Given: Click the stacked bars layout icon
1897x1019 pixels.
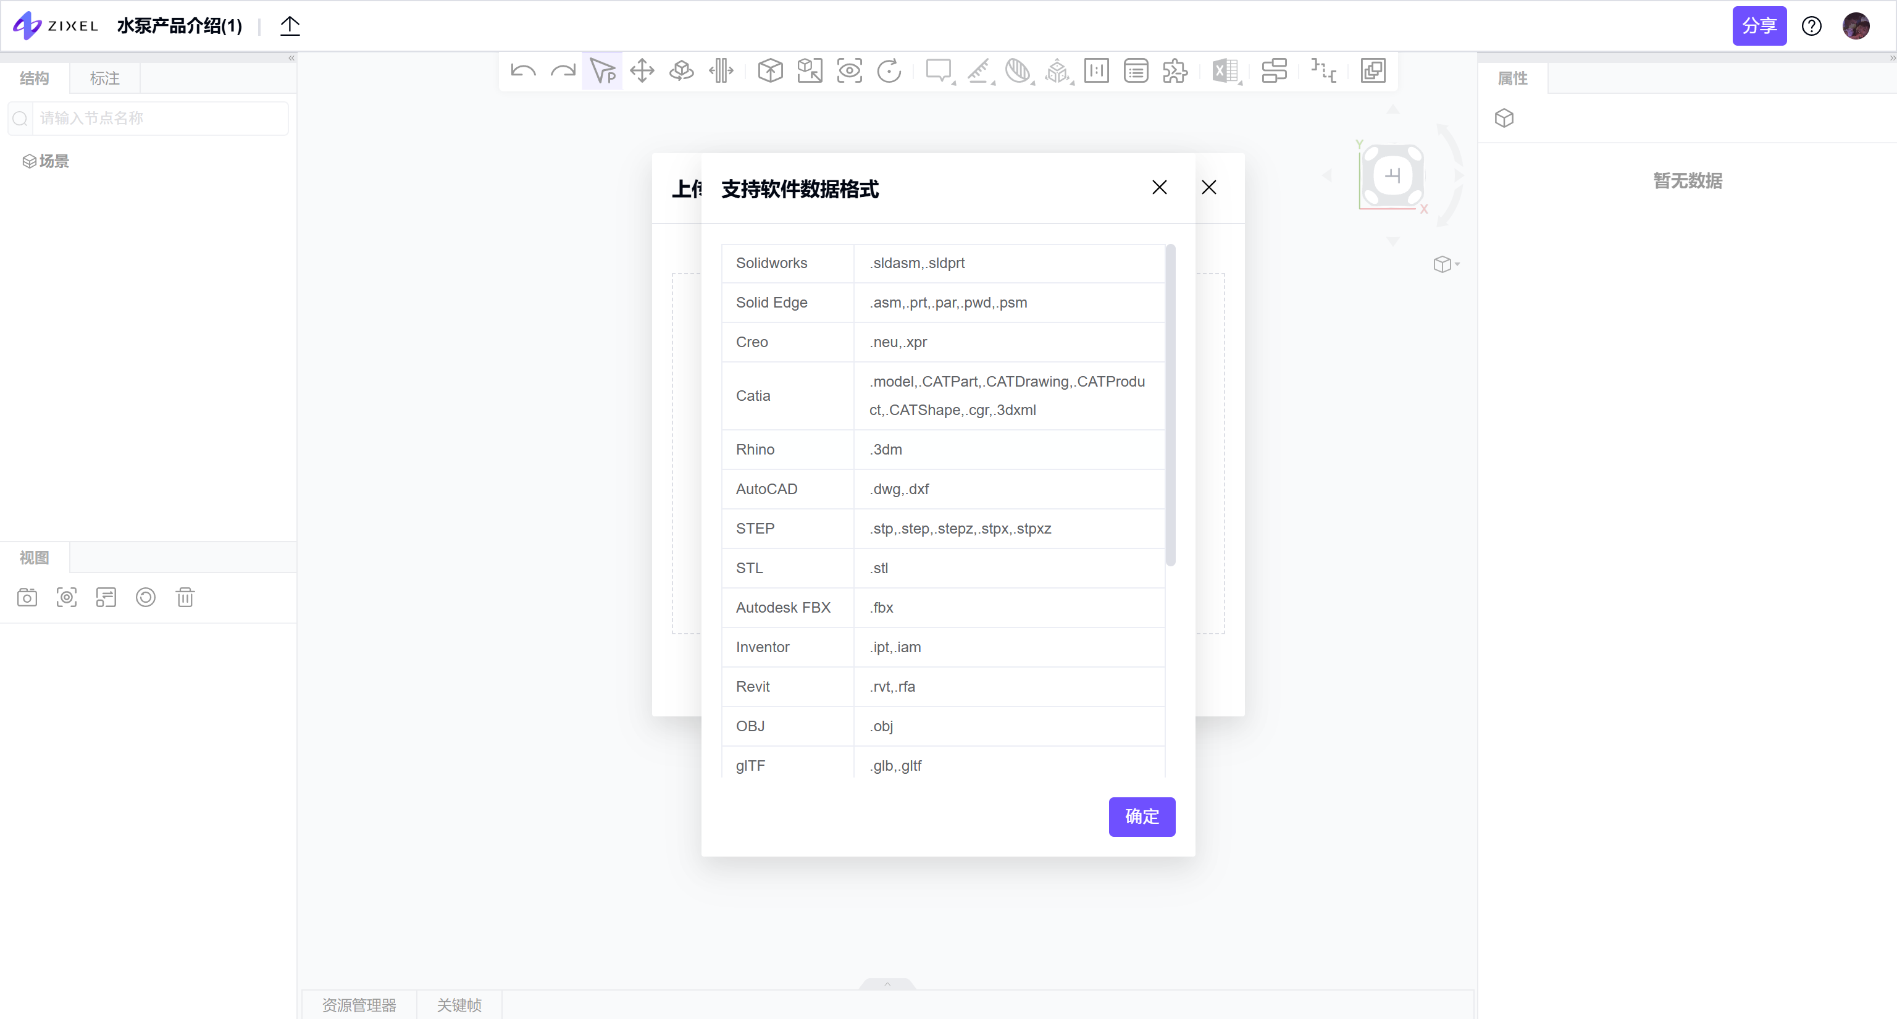Looking at the screenshot, I should tap(1274, 72).
